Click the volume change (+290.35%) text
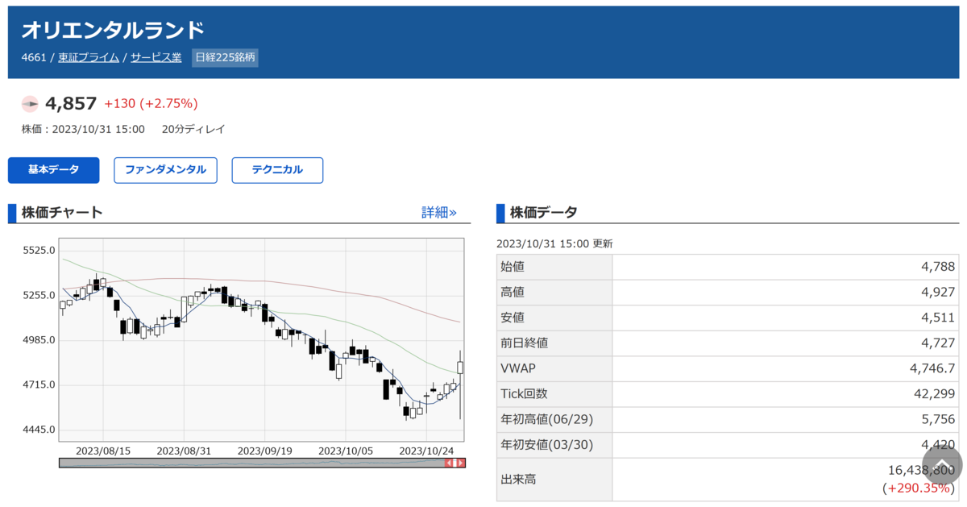 click(919, 488)
